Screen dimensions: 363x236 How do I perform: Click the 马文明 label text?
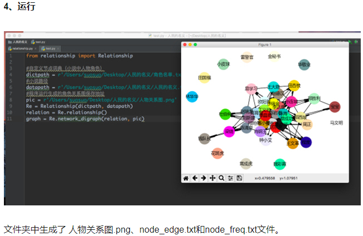[336, 123]
